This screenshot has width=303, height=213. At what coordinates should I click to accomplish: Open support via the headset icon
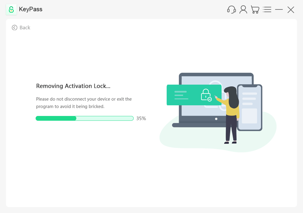231,9
